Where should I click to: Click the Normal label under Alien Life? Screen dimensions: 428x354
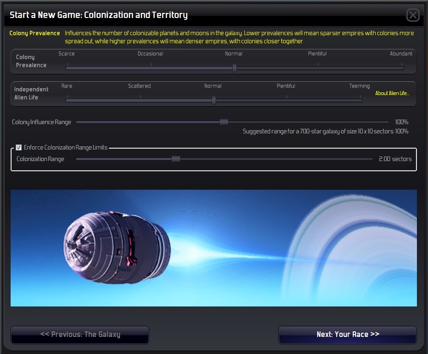click(x=213, y=86)
